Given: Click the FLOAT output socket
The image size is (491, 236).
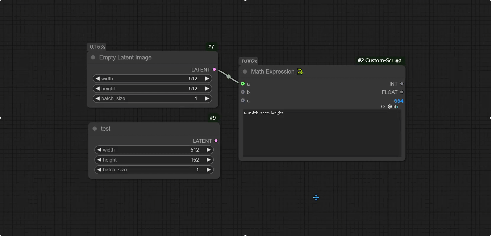Looking at the screenshot, I should pyautogui.click(x=401, y=92).
